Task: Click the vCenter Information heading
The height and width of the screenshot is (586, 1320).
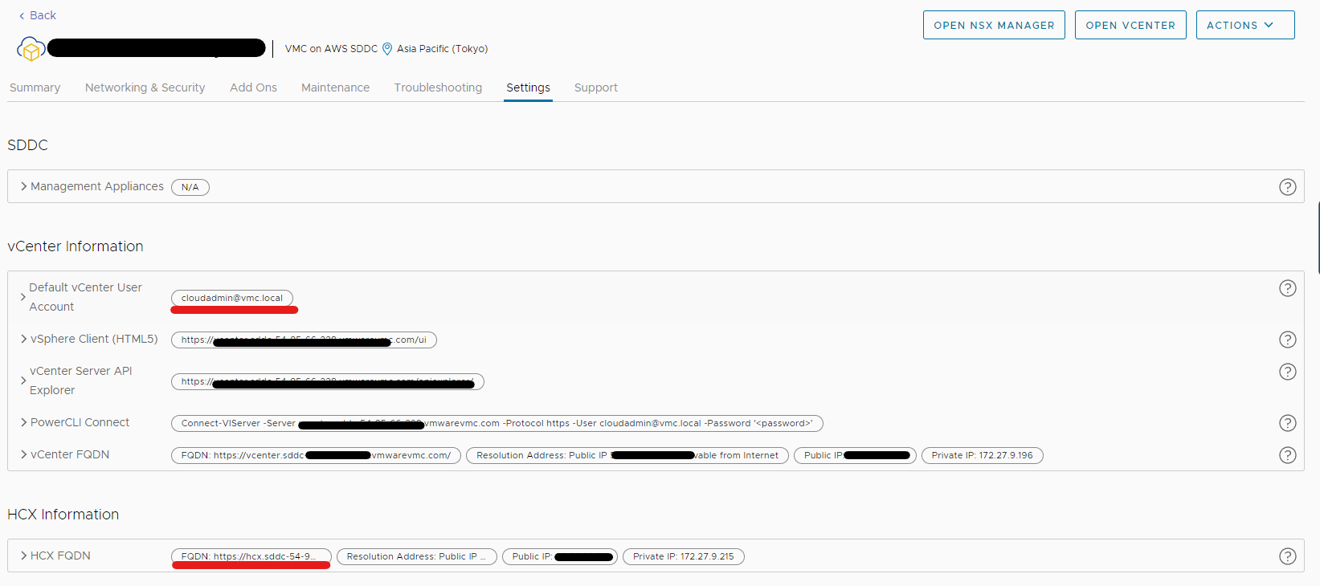Action: (76, 246)
